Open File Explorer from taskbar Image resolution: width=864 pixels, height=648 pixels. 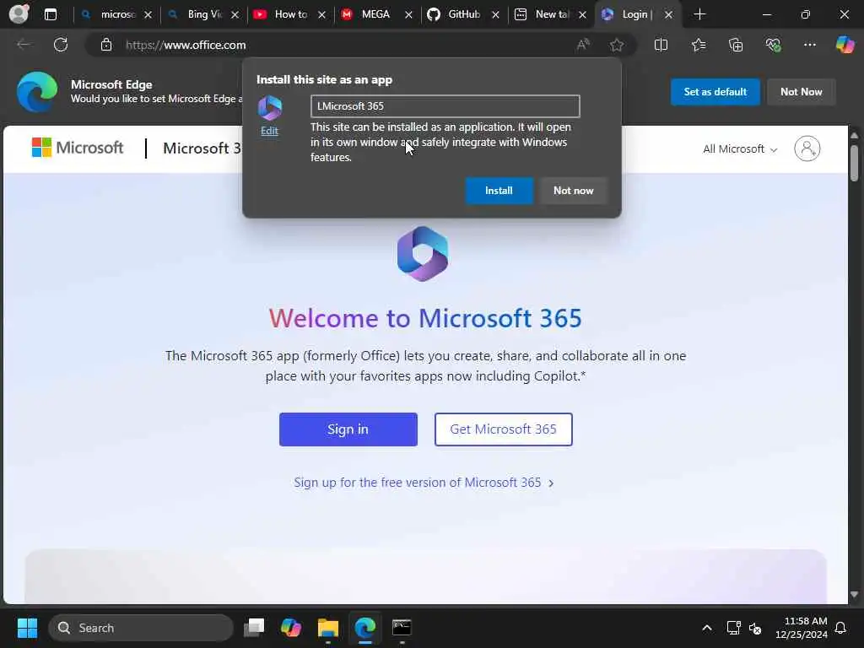click(328, 628)
